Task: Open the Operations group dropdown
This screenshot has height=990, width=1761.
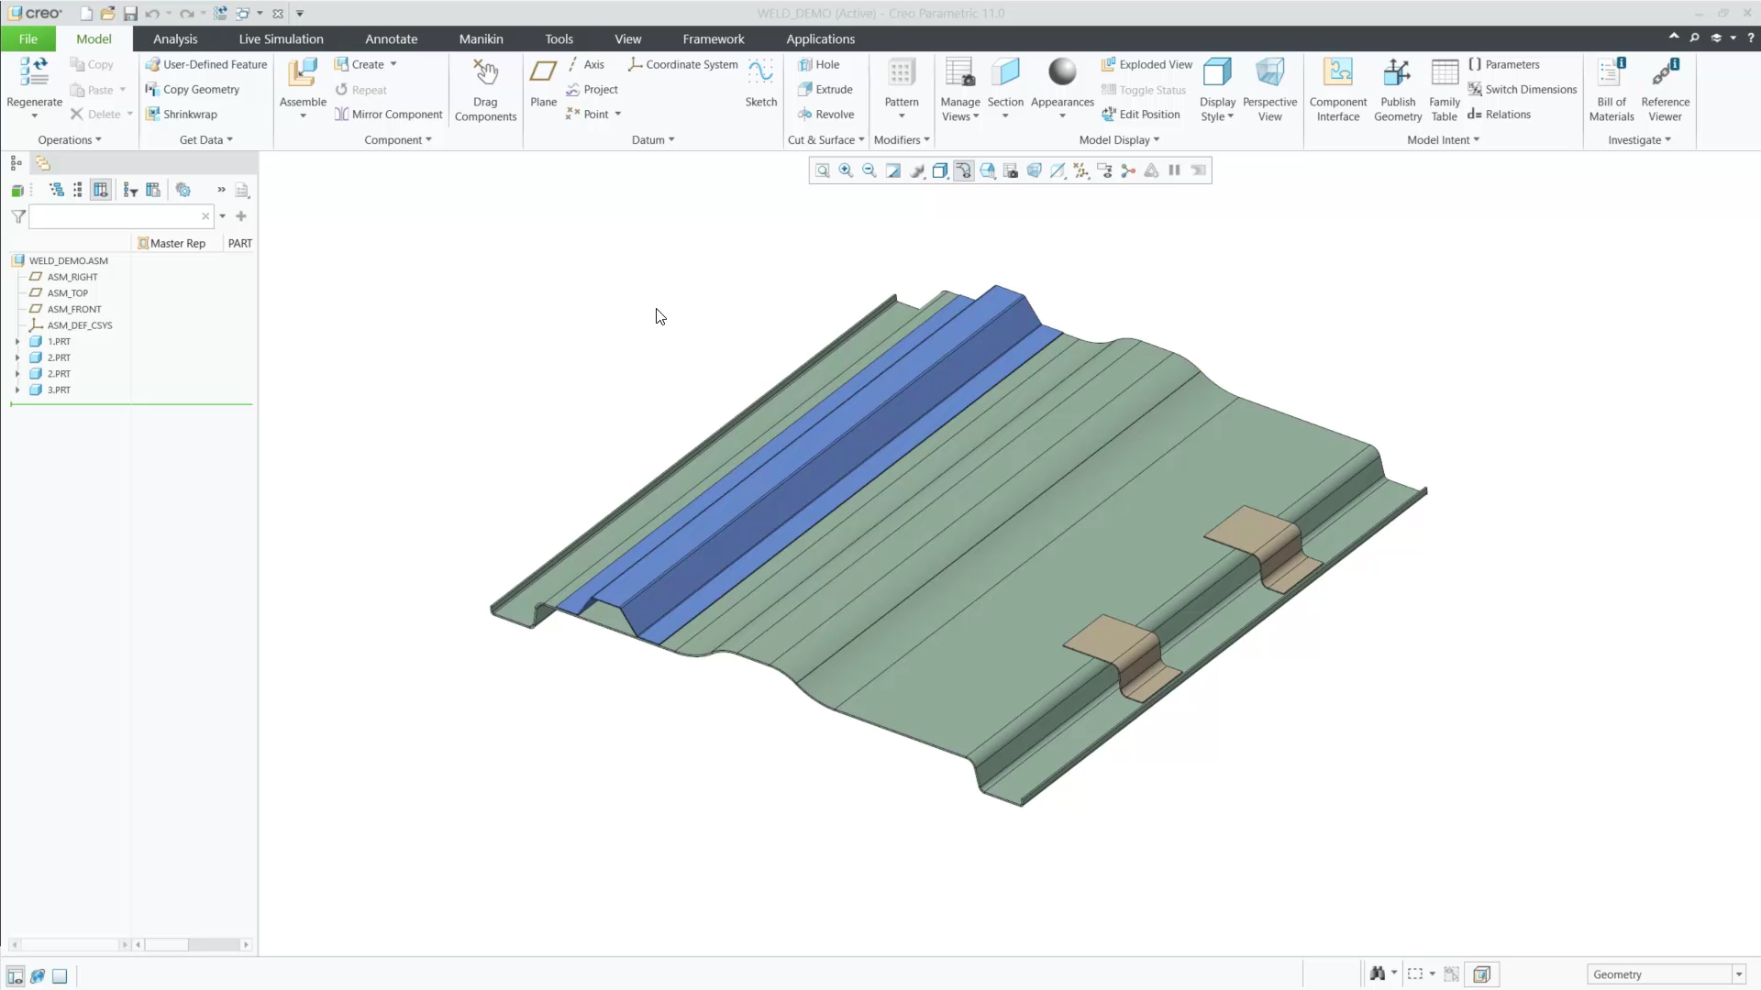Action: (x=70, y=140)
